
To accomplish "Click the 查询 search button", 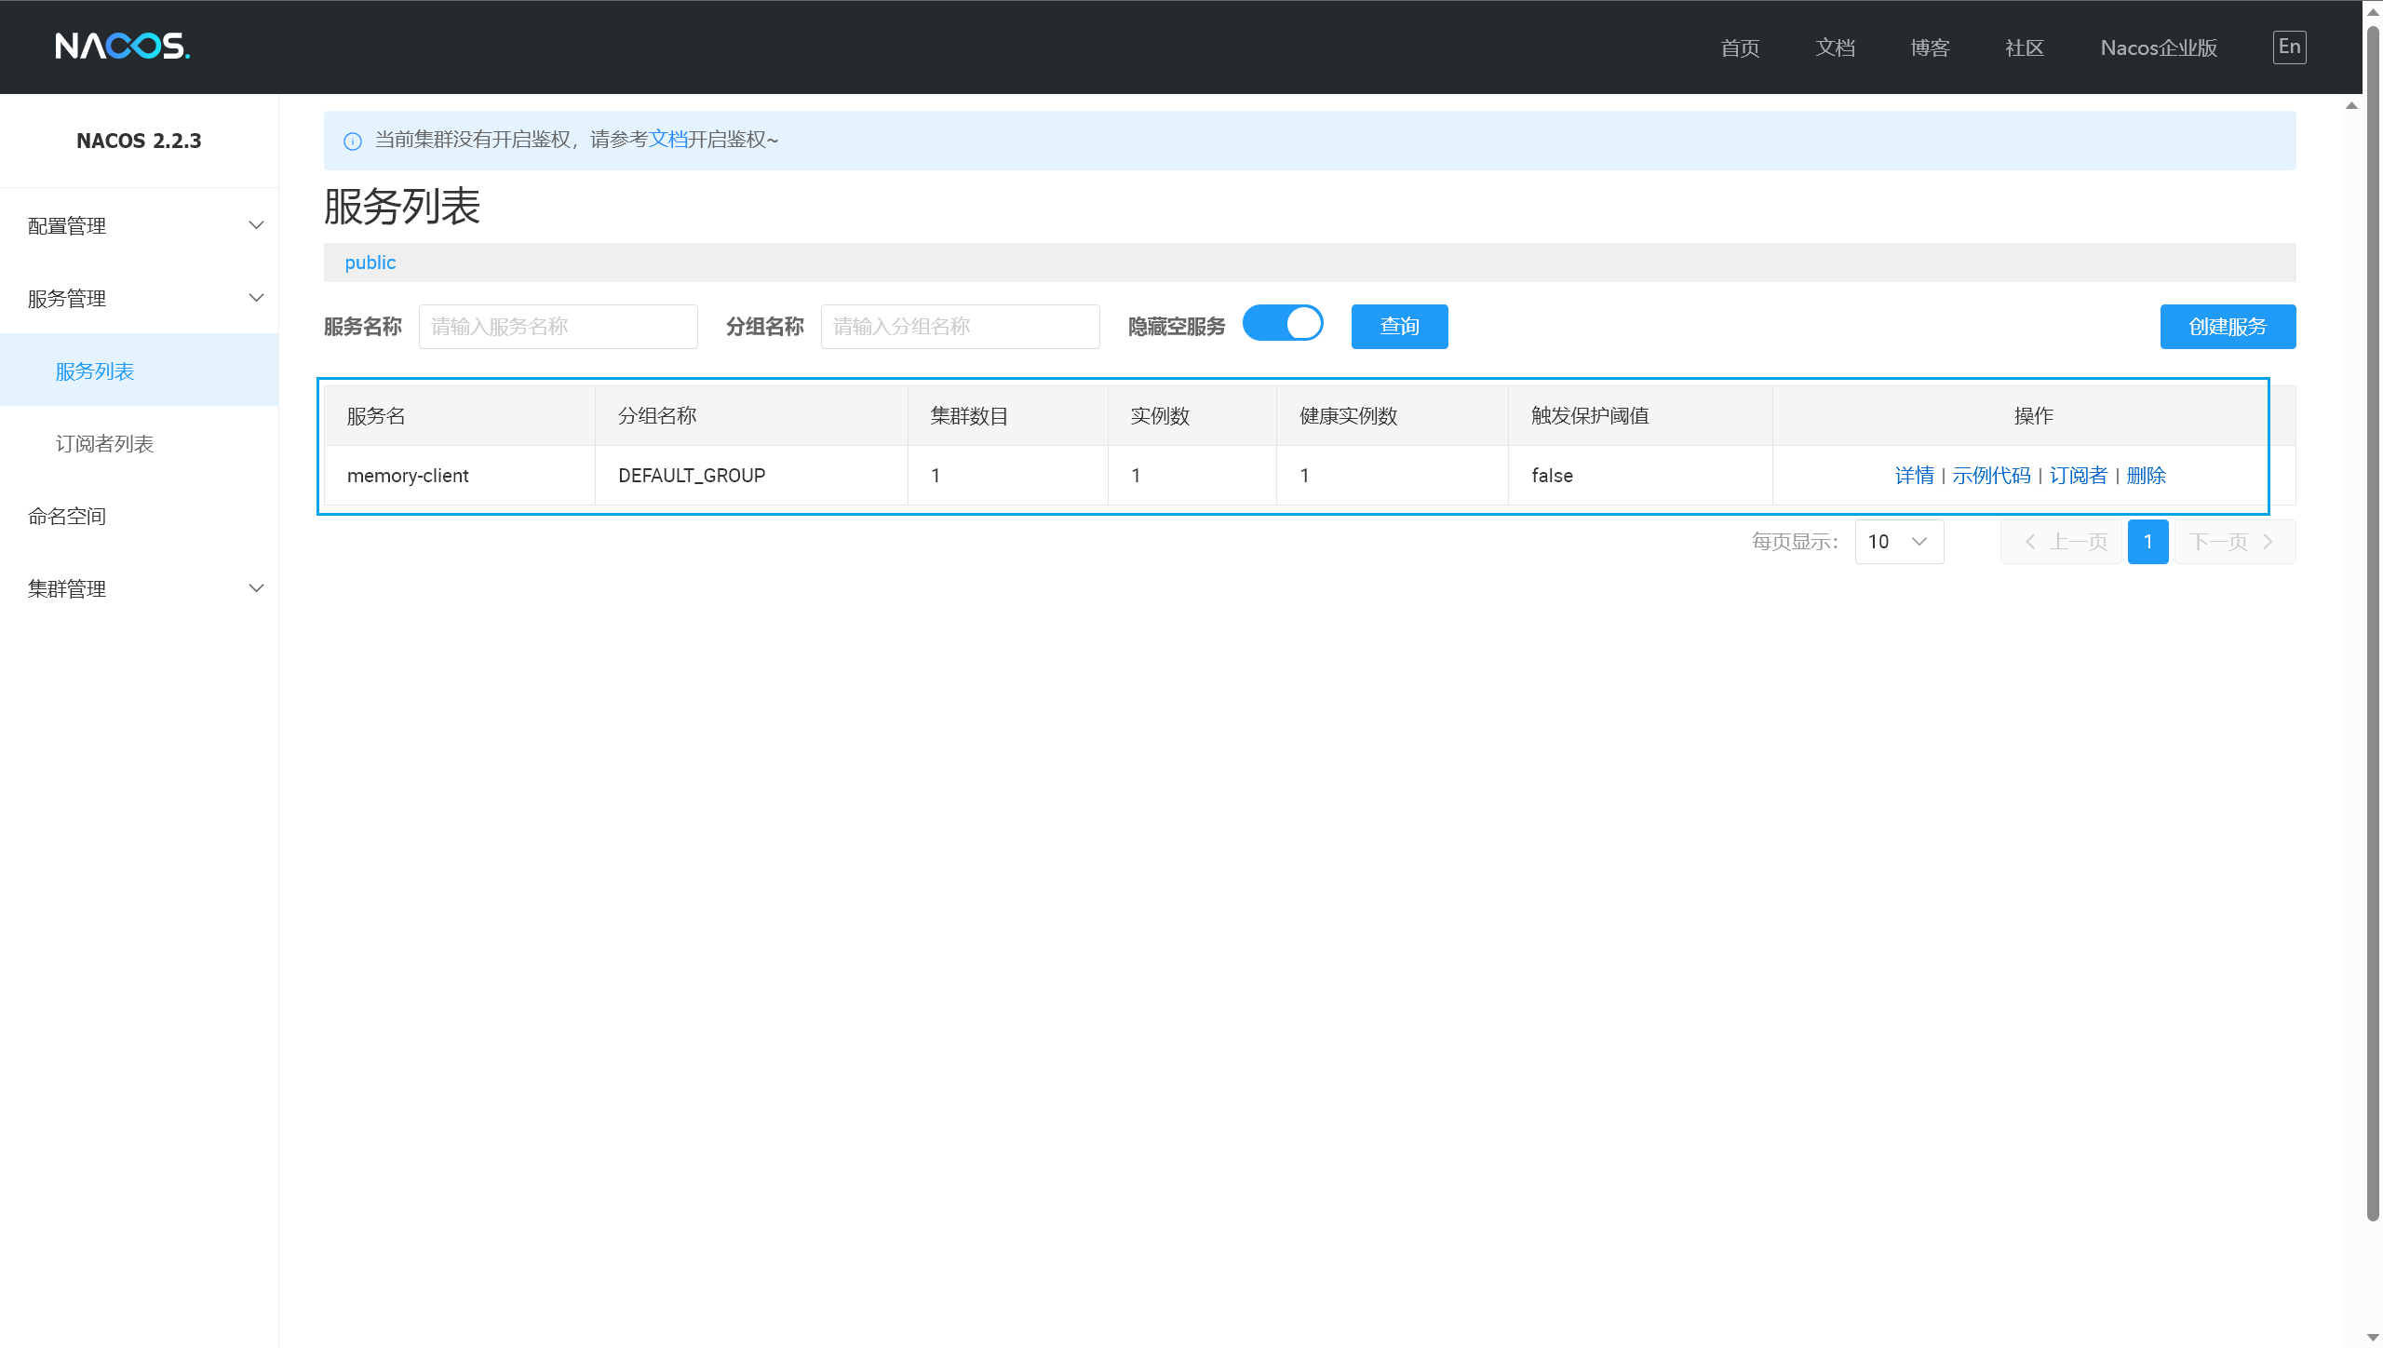I will [x=1399, y=327].
